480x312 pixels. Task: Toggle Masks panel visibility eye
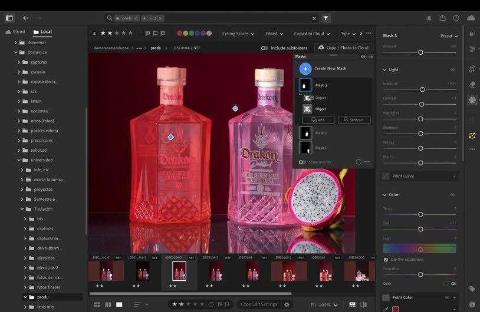click(363, 57)
